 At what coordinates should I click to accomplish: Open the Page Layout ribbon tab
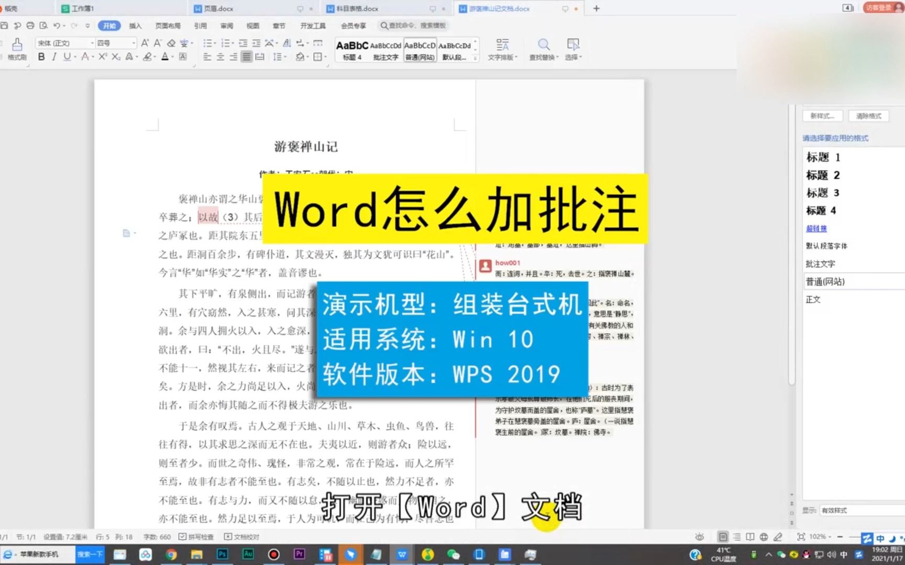pos(168,26)
